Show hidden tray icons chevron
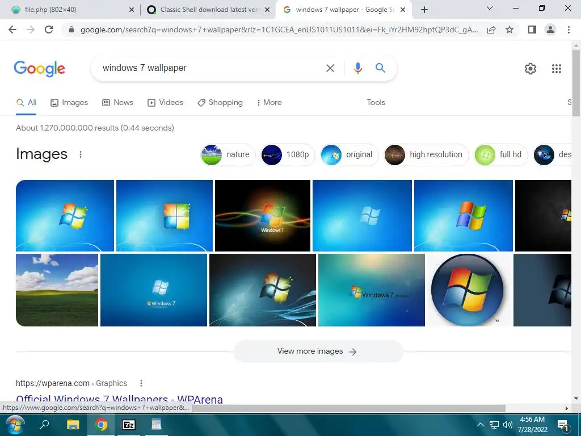This screenshot has height=436, width=581. pyautogui.click(x=480, y=425)
